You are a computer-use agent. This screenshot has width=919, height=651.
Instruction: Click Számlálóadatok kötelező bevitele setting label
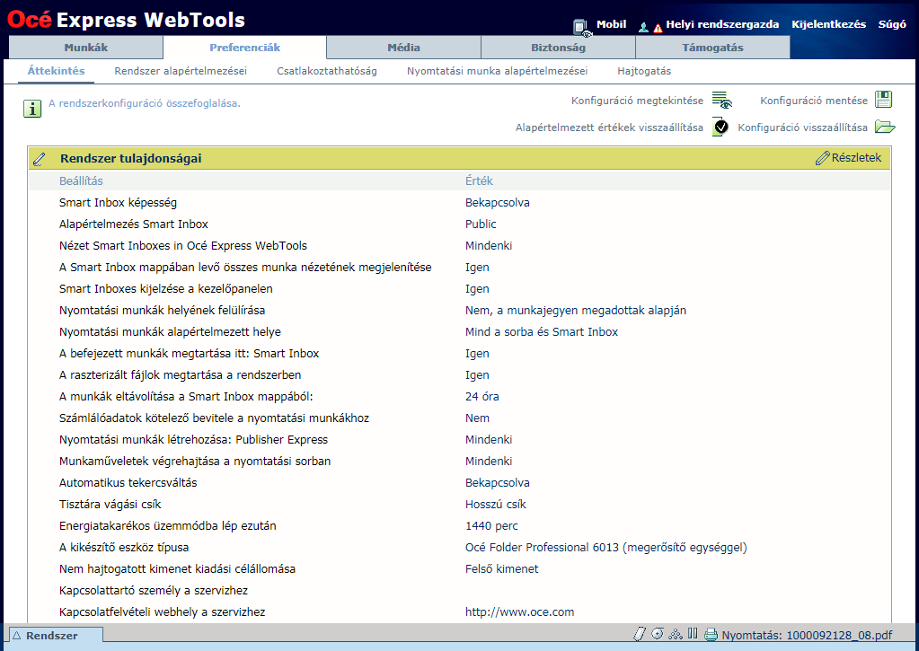point(214,418)
